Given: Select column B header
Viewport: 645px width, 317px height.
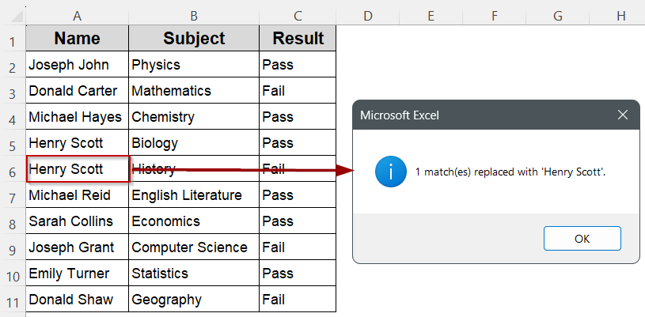Looking at the screenshot, I should pyautogui.click(x=194, y=16).
